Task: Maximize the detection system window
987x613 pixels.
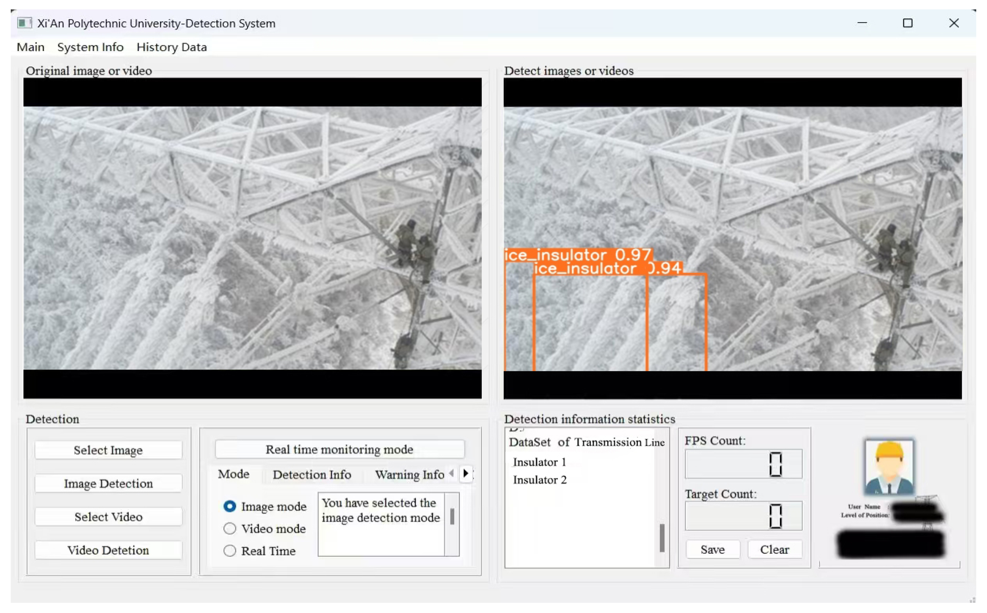Action: click(x=907, y=23)
